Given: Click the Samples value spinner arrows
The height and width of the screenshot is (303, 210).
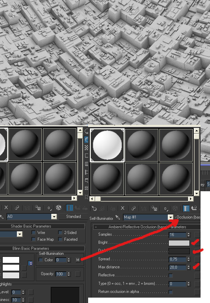Looking at the screenshot, I should point(189,235).
